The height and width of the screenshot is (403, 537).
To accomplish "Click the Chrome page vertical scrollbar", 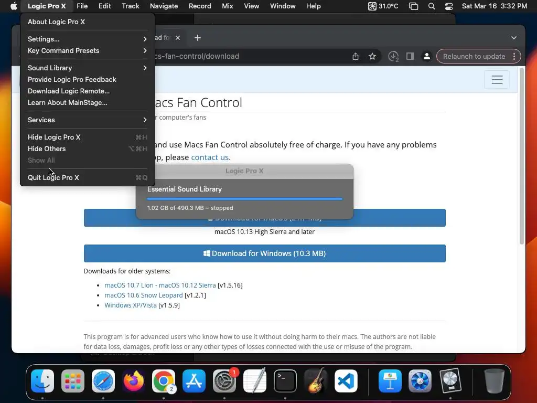I will point(522,156).
